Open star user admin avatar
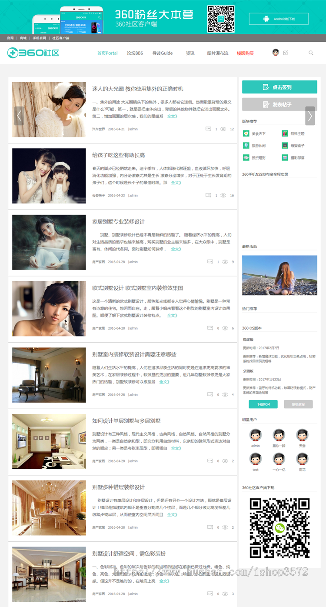 256,435
